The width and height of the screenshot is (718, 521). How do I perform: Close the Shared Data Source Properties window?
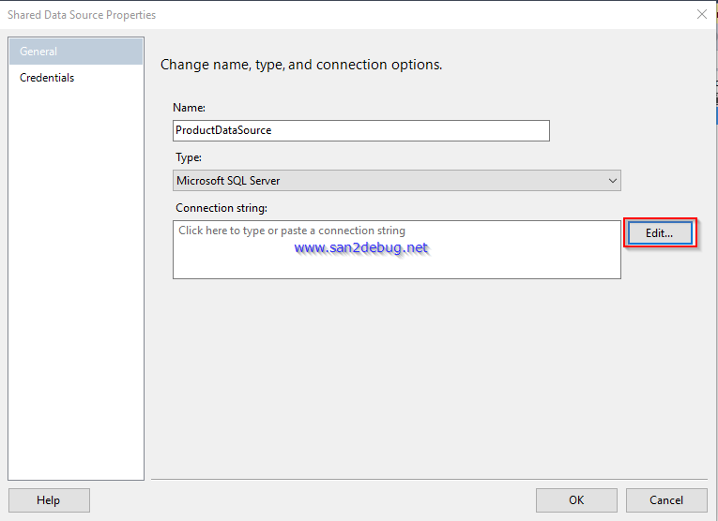[x=701, y=14]
